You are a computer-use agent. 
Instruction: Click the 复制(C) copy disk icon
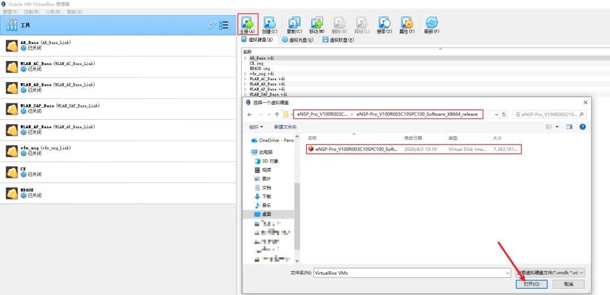[x=294, y=25]
